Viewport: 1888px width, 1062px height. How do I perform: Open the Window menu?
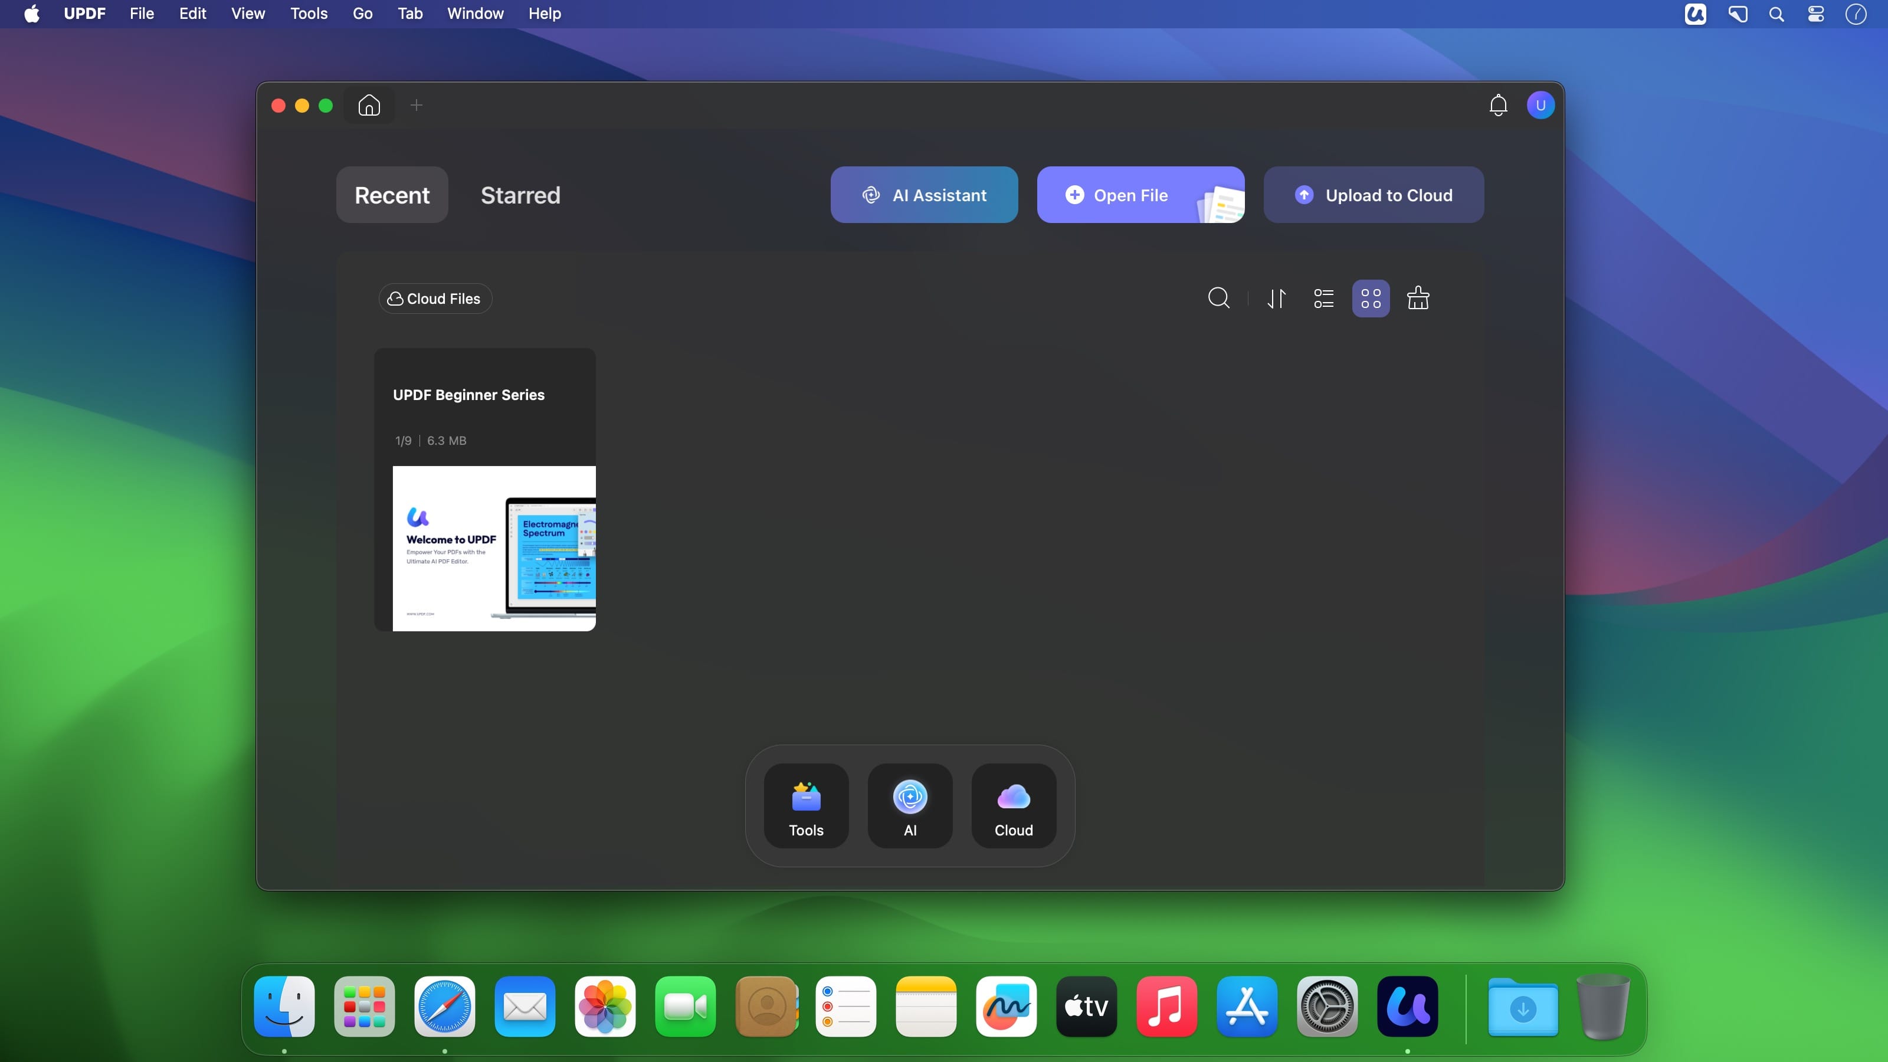click(475, 14)
